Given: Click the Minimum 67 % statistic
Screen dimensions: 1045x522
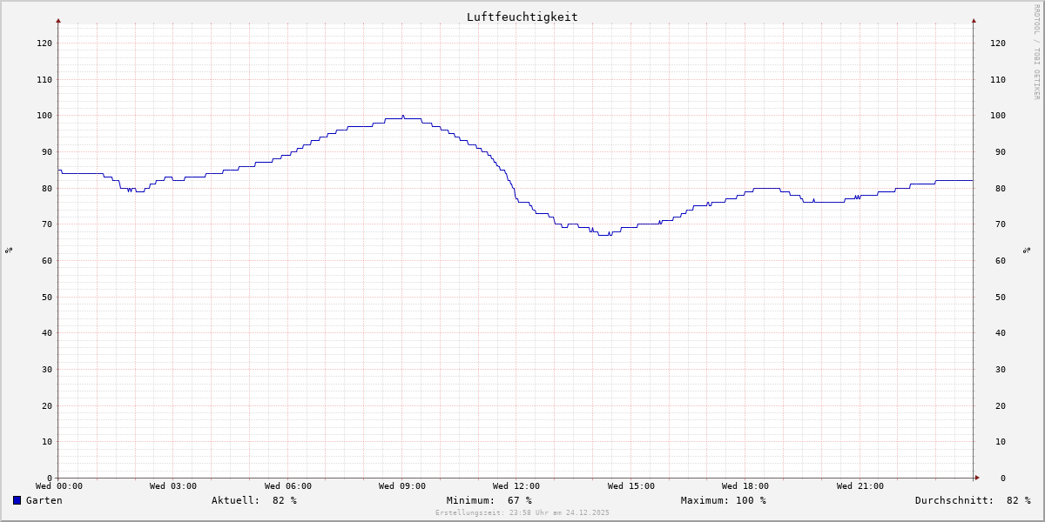Looking at the screenshot, I should tap(489, 500).
